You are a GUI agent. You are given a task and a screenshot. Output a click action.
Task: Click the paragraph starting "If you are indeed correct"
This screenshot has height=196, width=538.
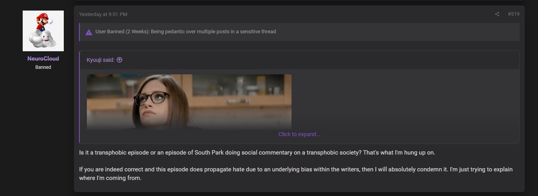pyautogui.click(x=296, y=174)
